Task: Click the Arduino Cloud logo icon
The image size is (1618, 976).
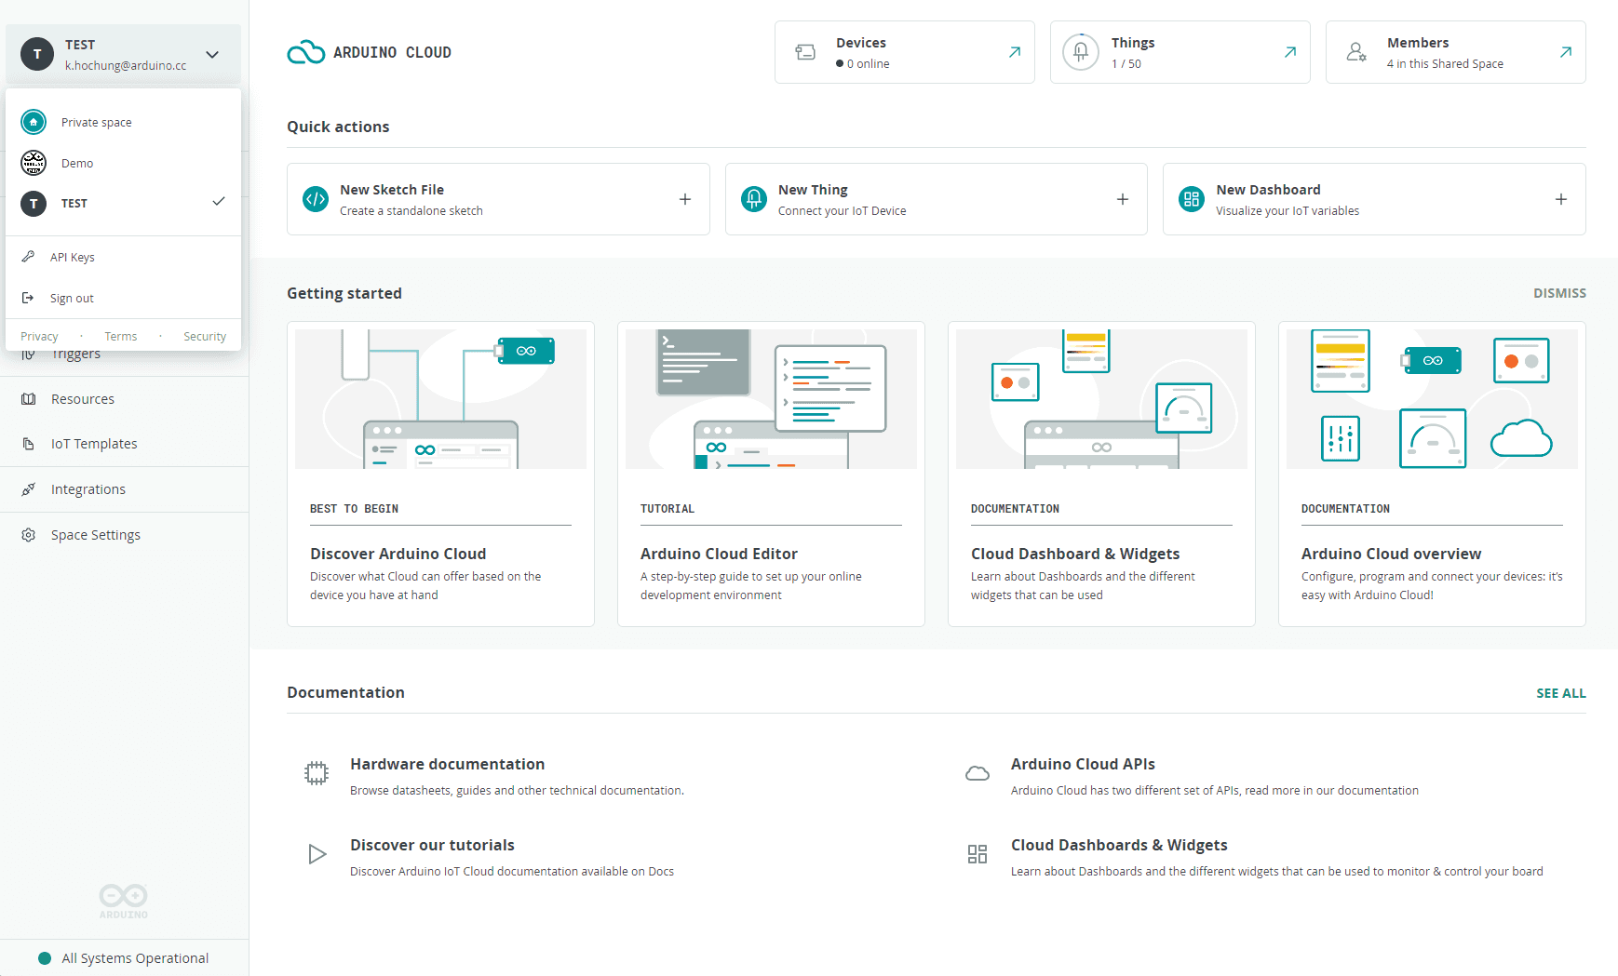Action: [x=305, y=52]
